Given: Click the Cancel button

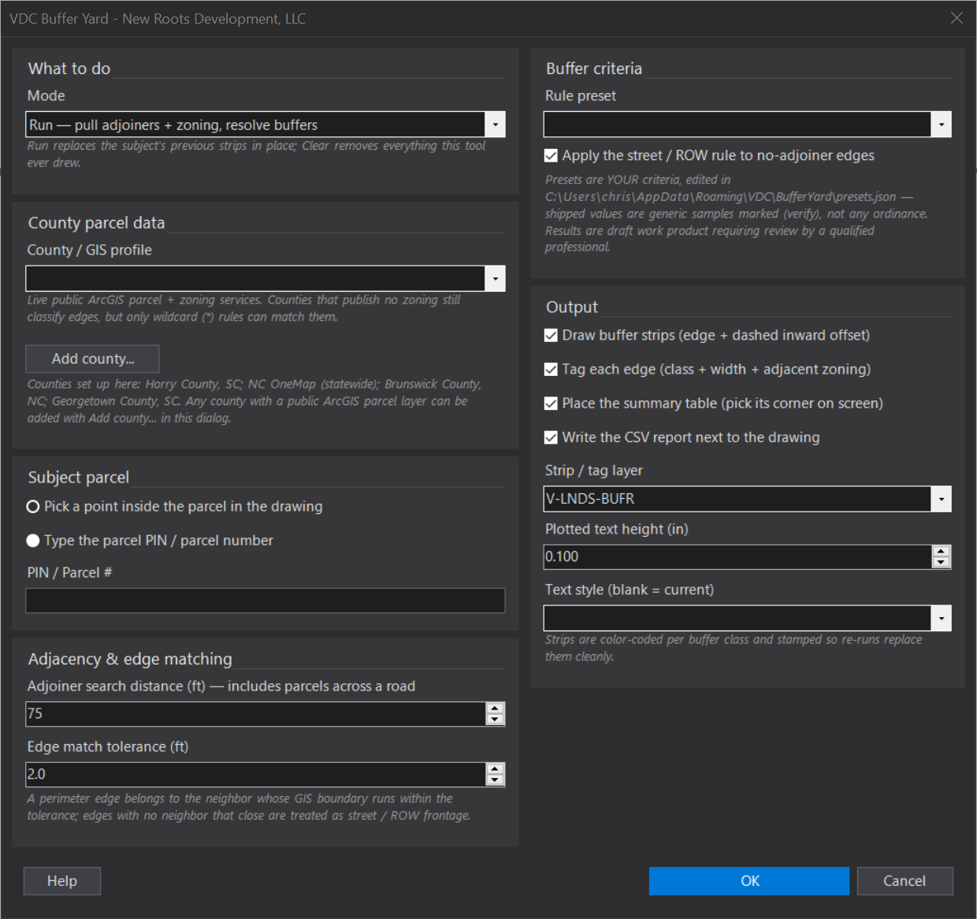Looking at the screenshot, I should point(905,881).
